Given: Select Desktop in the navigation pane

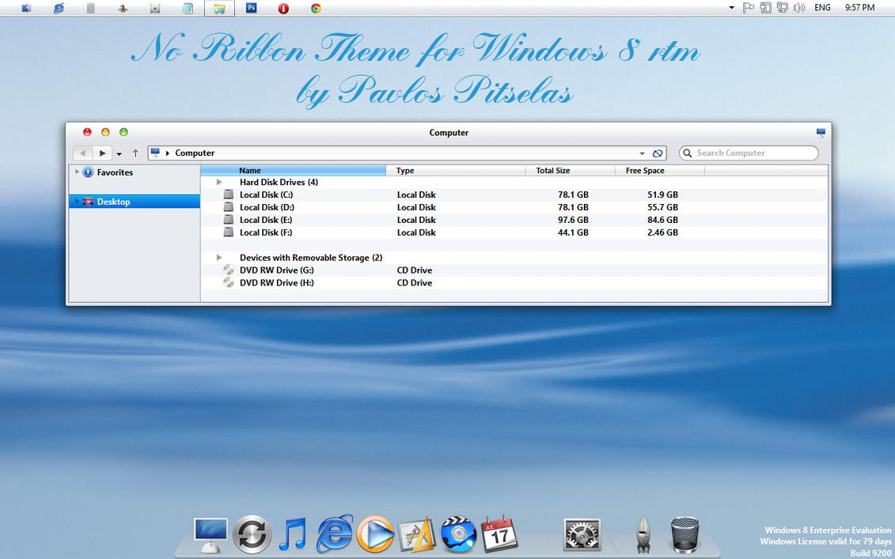Looking at the screenshot, I should 135,202.
